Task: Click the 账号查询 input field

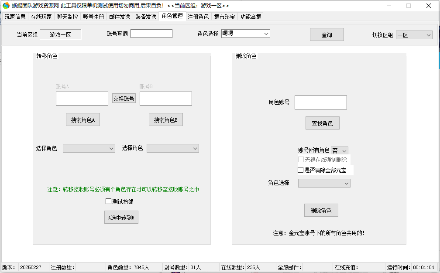Action: (x=151, y=34)
